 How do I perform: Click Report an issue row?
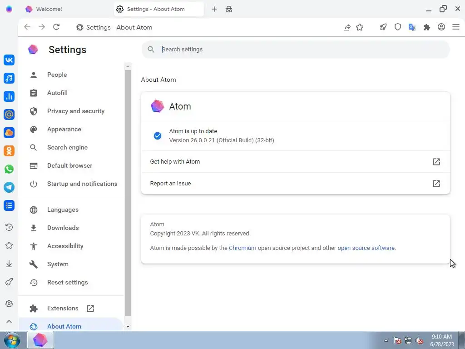tap(295, 184)
